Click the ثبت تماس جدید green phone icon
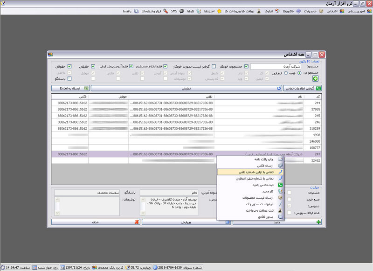The height and width of the screenshot is (271, 373). pos(281,185)
